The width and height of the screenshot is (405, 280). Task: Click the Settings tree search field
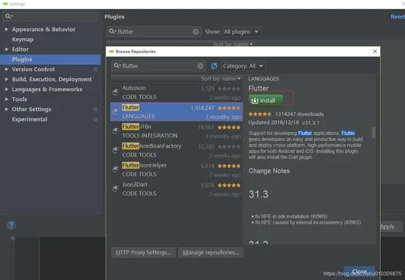(x=51, y=16)
